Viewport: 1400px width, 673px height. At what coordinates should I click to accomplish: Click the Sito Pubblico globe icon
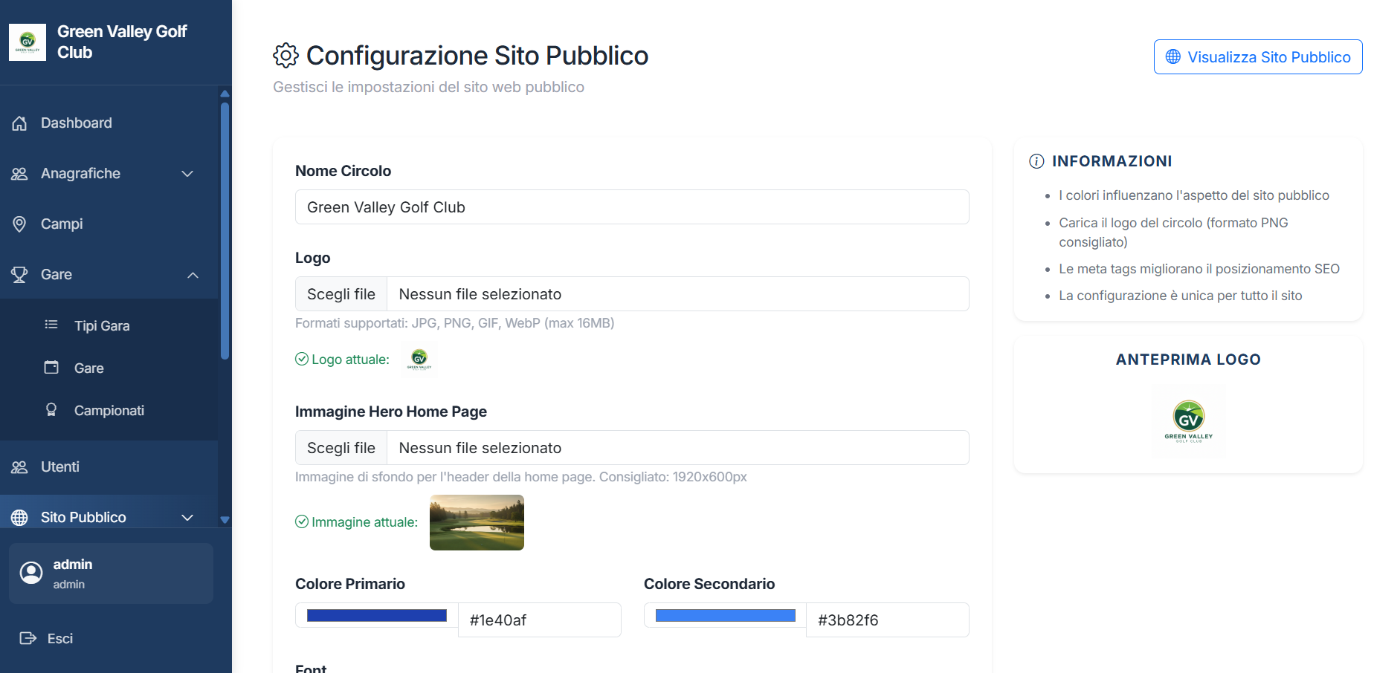(19, 517)
